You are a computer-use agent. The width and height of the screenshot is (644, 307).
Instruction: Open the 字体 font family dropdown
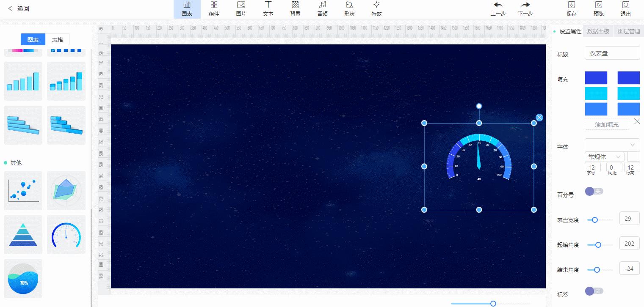[612, 145]
